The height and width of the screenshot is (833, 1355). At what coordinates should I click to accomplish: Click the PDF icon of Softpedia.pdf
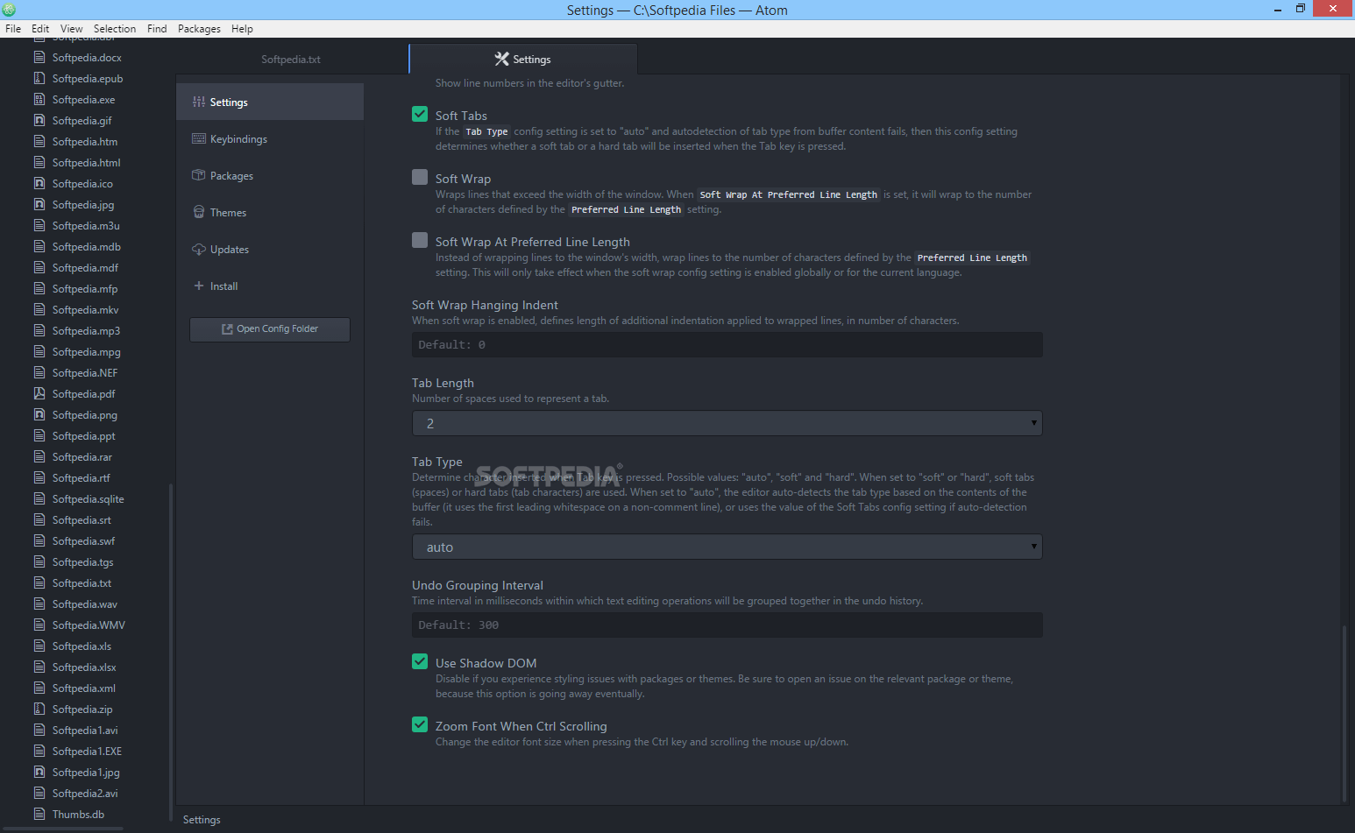(x=39, y=393)
